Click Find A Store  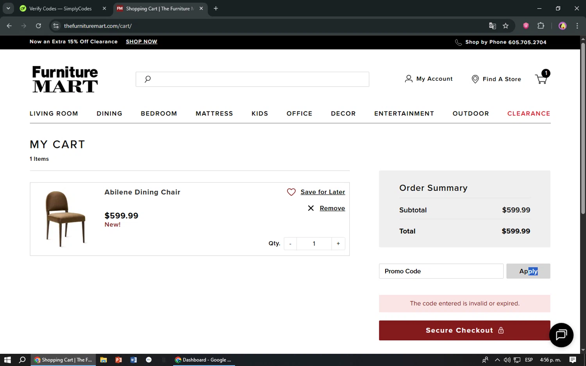pyautogui.click(x=496, y=79)
